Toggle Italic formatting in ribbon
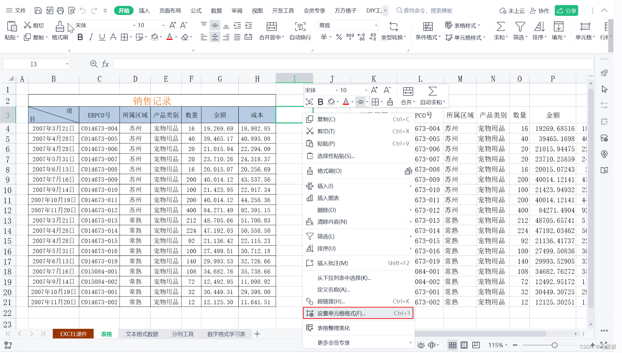 91,37
